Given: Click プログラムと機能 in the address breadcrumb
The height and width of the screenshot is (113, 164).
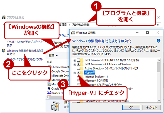Looking at the screenshot, I should pos(81,25).
